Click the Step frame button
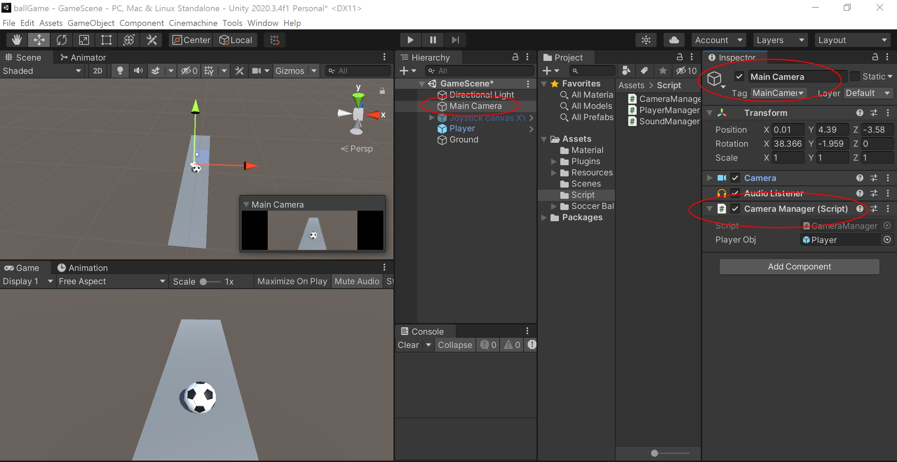The height and width of the screenshot is (462, 897). 455,40
